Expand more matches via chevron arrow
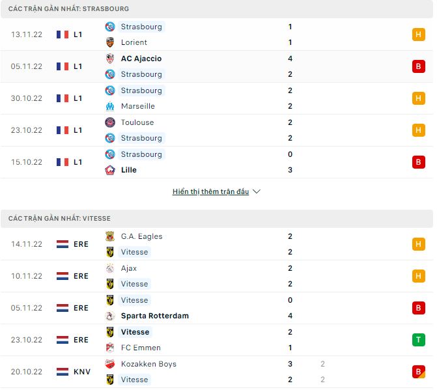Image resolution: width=437 pixels, height=390 pixels. pos(257,192)
